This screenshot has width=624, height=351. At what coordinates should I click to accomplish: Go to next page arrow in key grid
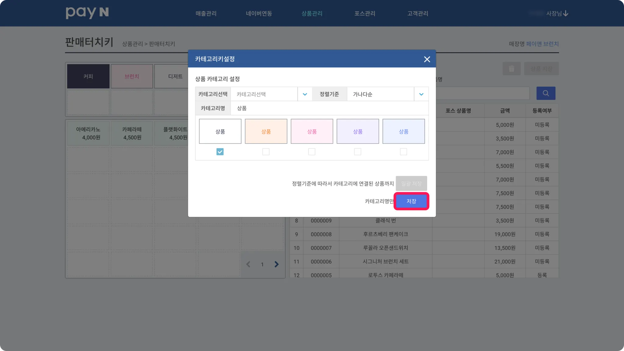click(276, 264)
